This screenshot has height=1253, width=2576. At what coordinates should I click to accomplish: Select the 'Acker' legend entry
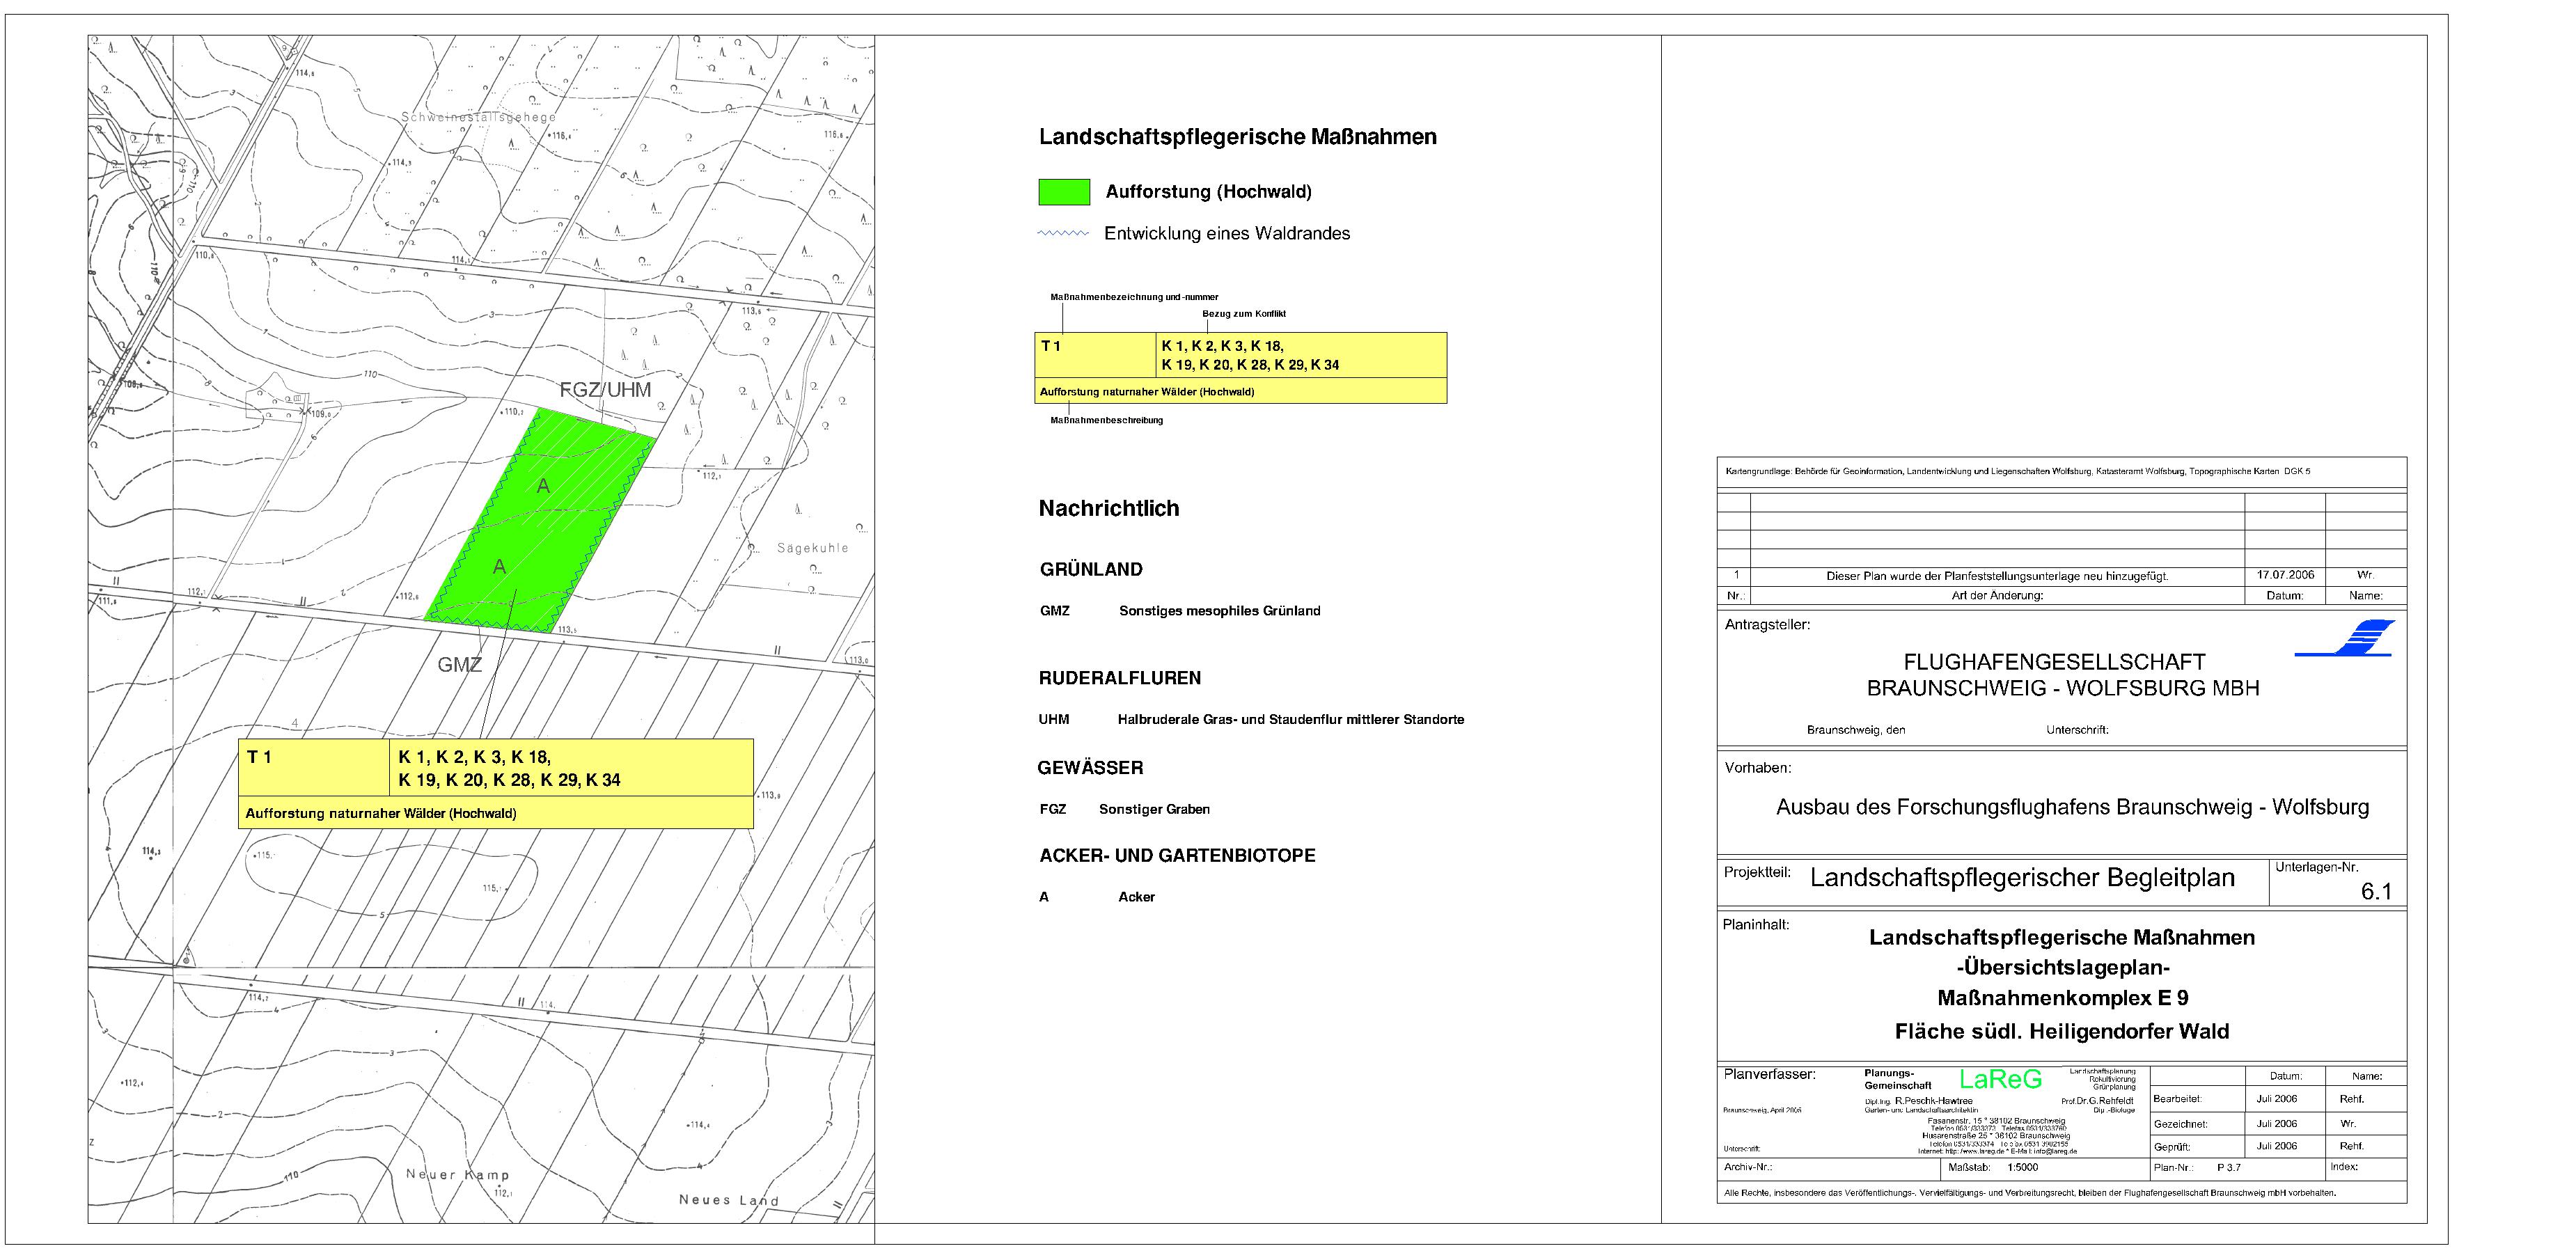point(1136,897)
